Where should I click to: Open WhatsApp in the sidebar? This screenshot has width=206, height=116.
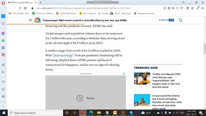(3, 41)
